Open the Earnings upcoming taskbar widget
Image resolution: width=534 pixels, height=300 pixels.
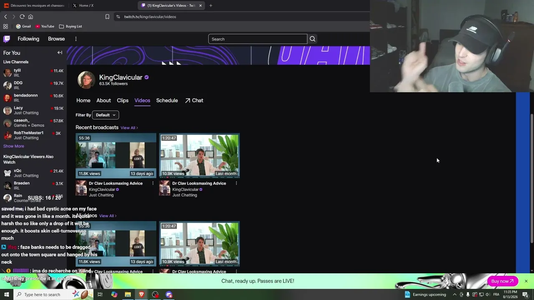(x=425, y=295)
